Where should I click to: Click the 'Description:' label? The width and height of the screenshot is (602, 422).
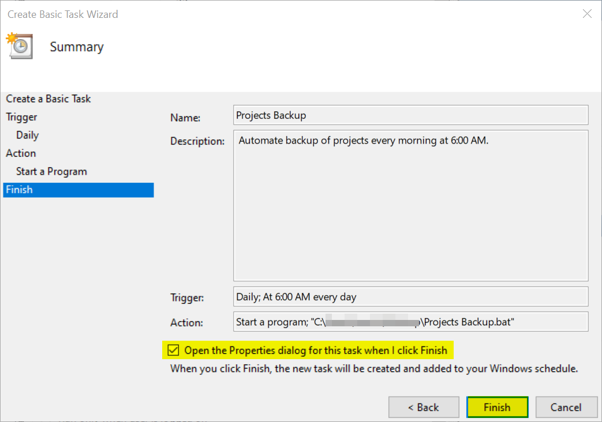pos(197,141)
